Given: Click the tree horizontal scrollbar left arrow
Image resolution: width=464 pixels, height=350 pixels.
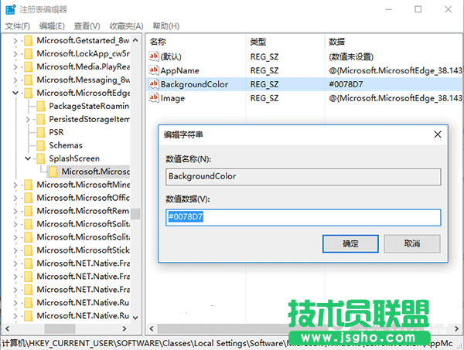Looking at the screenshot, I should pyautogui.click(x=8, y=328).
